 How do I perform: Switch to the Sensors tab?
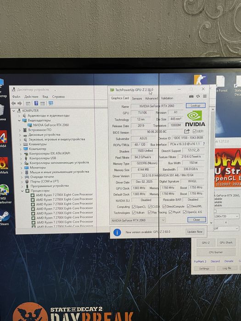(x=137, y=99)
